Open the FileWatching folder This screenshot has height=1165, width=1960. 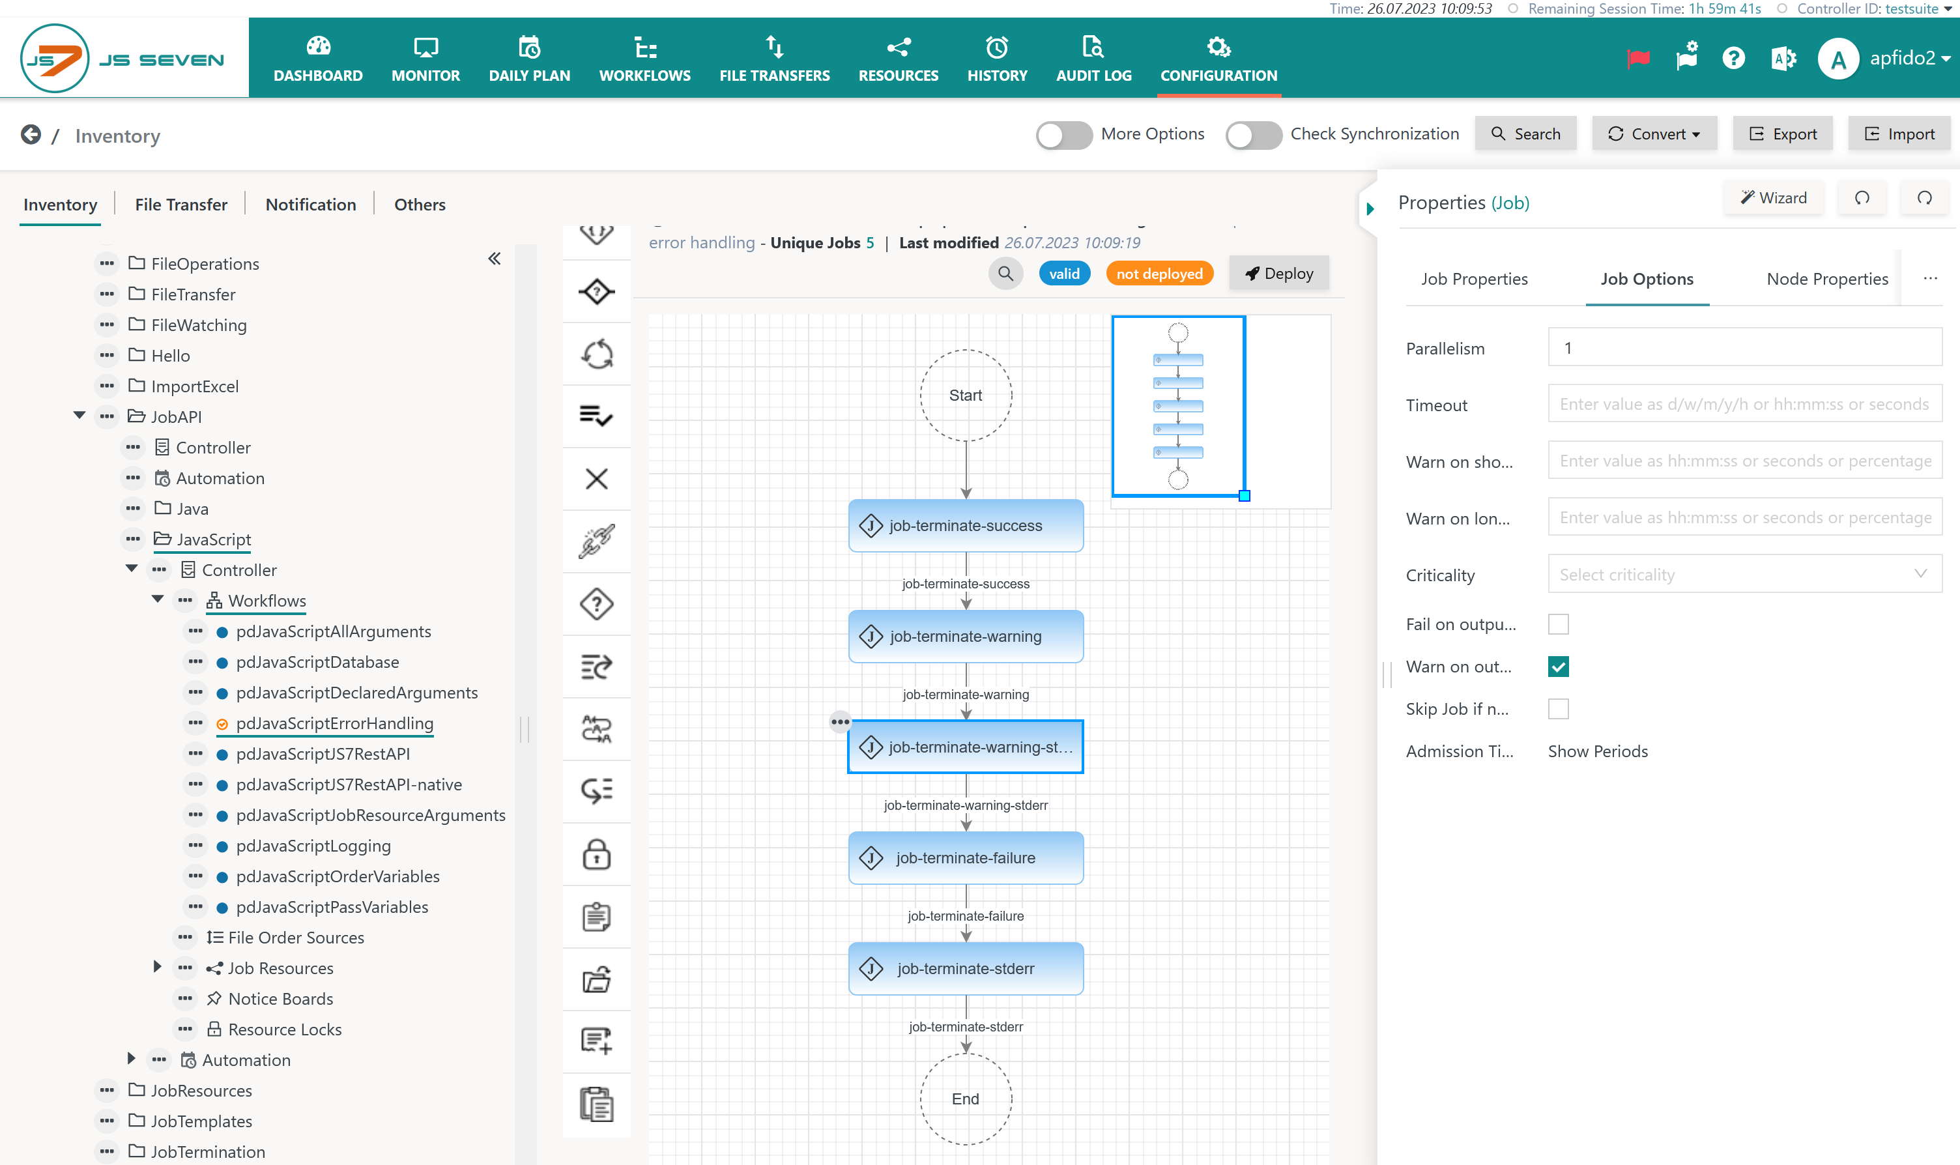click(x=199, y=324)
